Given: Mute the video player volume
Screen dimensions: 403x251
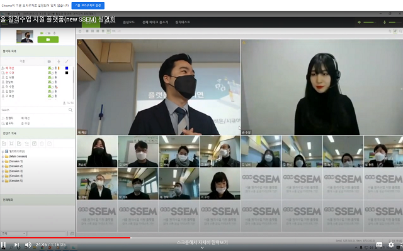Looking at the screenshot, I should [28, 245].
